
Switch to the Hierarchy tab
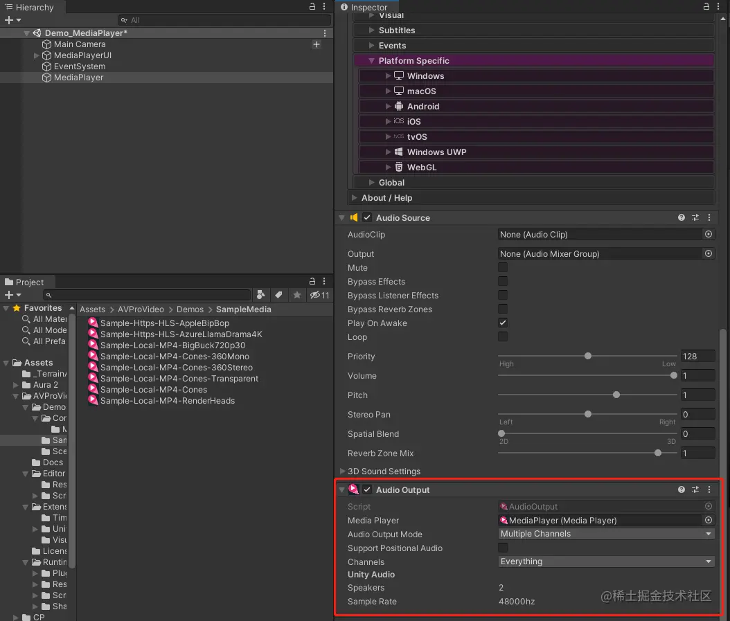tap(30, 7)
